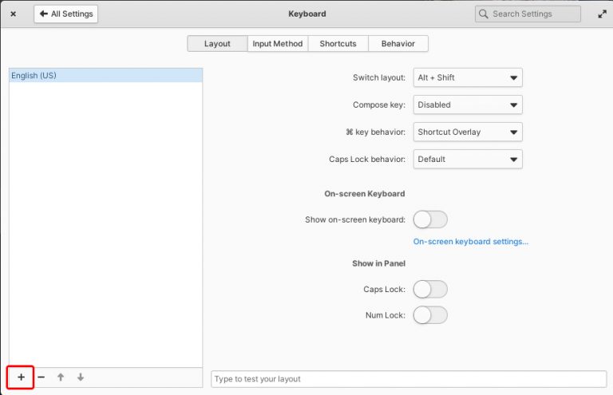Open the ⌘ key behavior dropdown
The width and height of the screenshot is (613, 395).
pyautogui.click(x=468, y=132)
